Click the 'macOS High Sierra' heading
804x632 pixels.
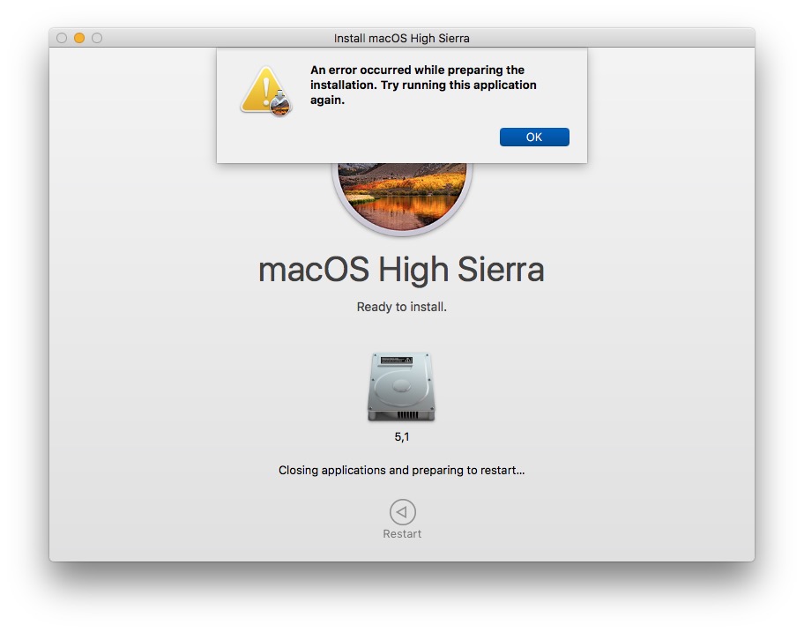point(401,270)
